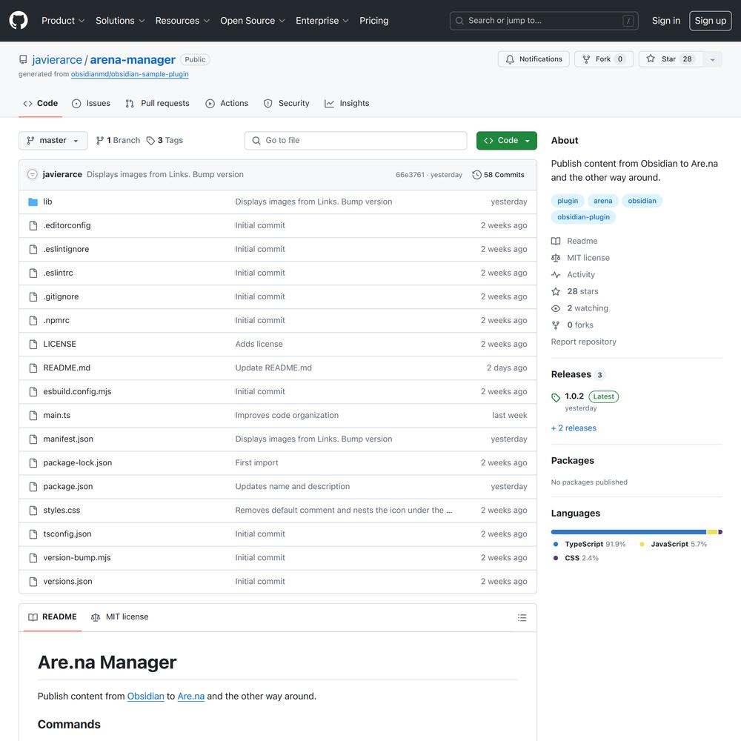Open the Are.na link in README text

click(191, 696)
